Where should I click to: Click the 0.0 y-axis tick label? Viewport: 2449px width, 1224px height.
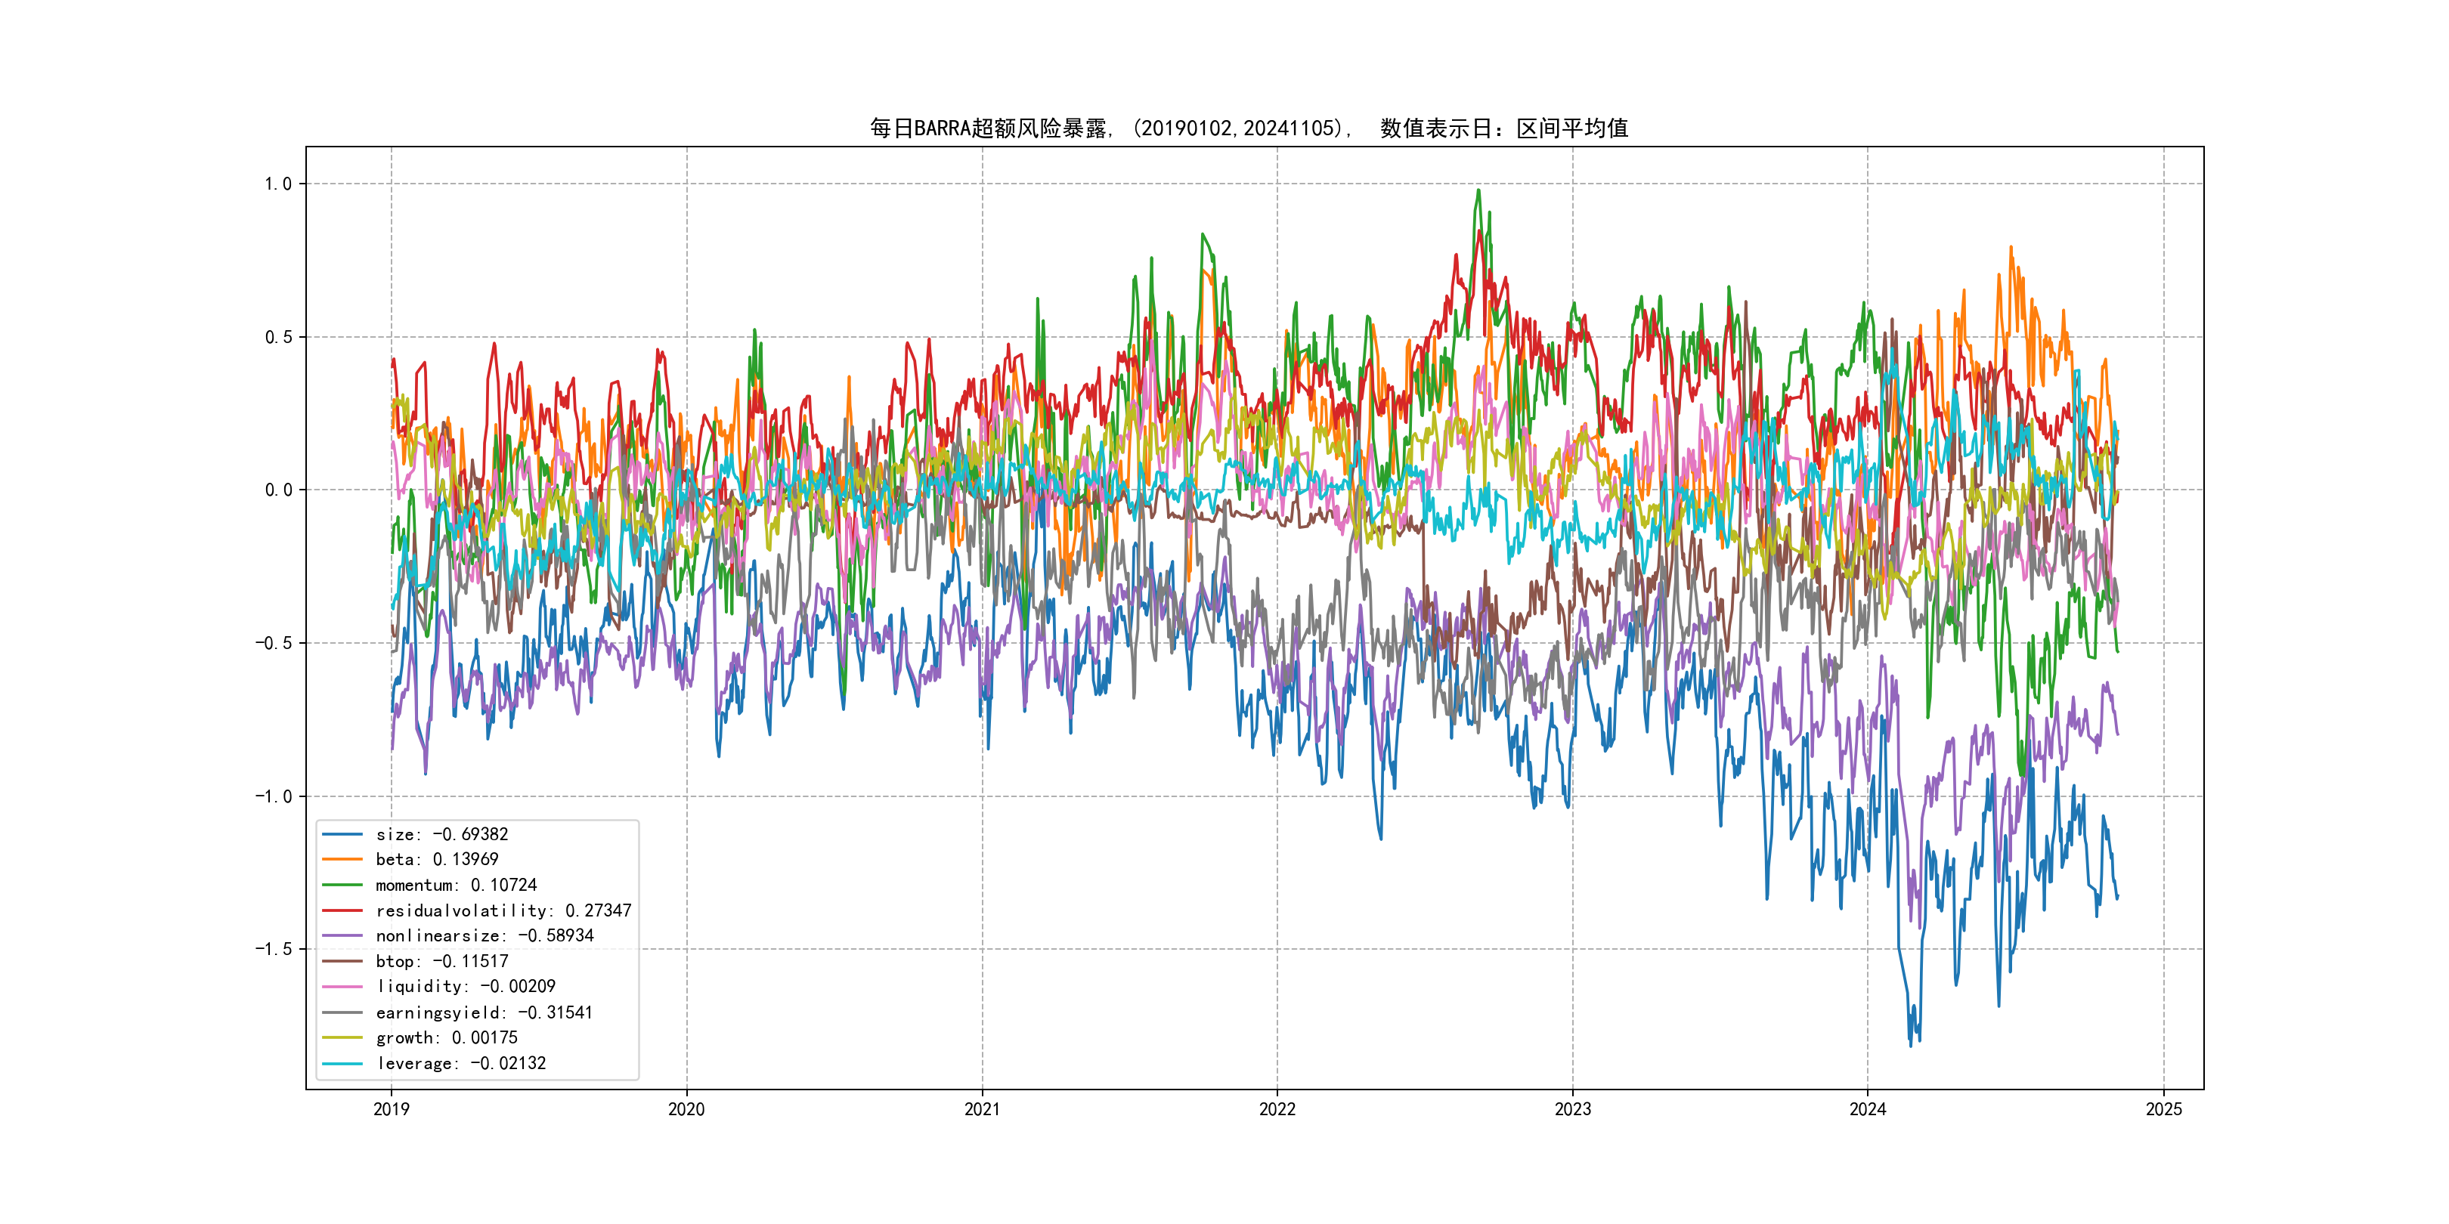point(279,490)
